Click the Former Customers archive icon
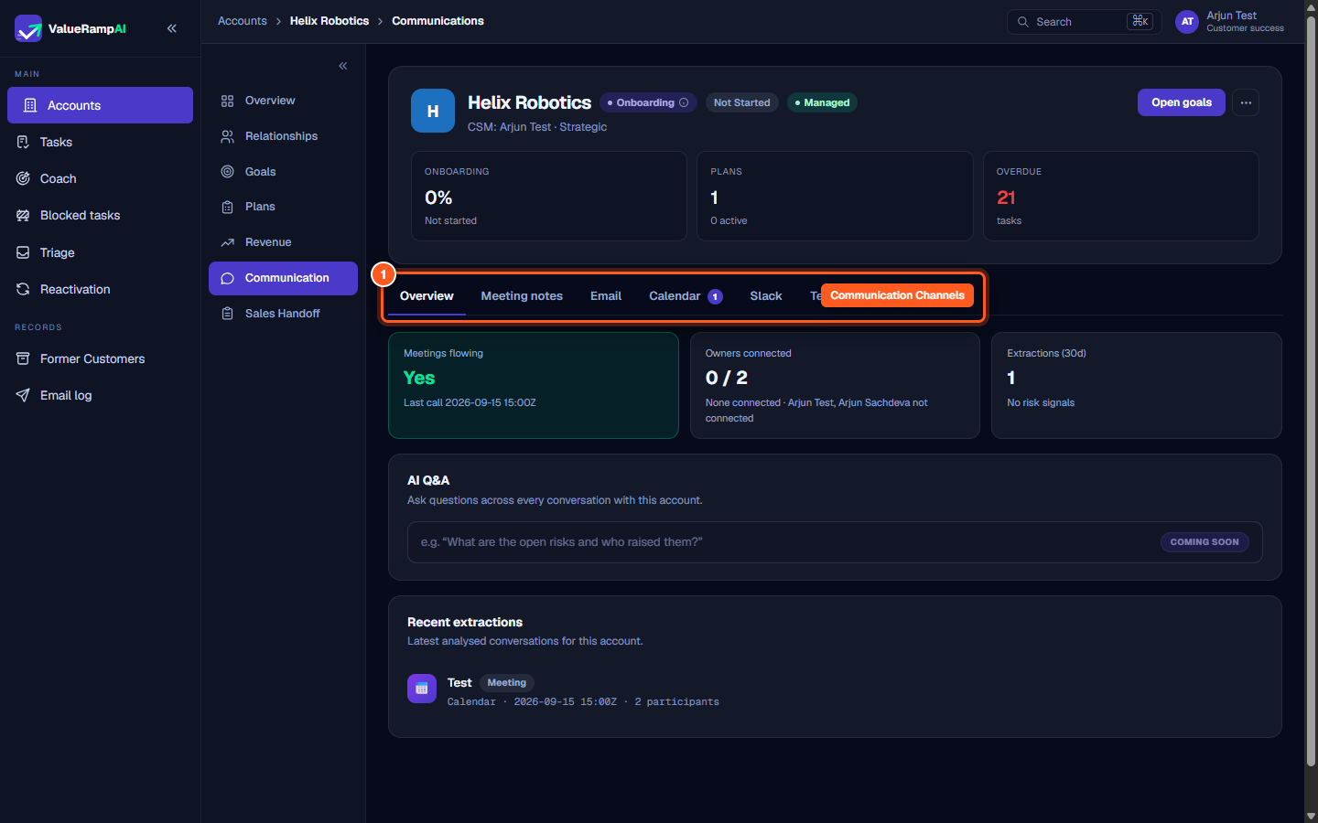 (23, 358)
